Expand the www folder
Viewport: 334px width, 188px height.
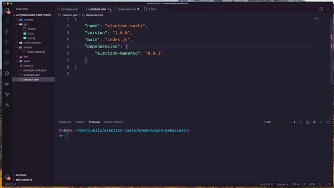(x=17, y=61)
